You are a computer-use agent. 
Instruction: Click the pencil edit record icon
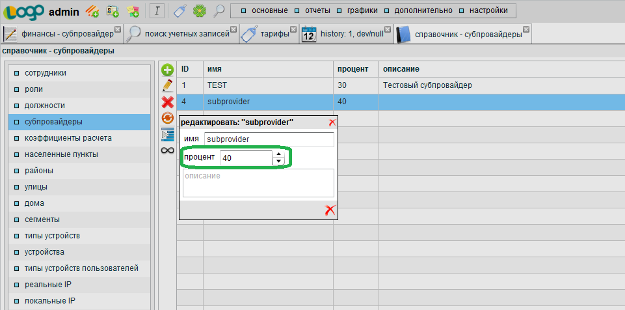167,85
